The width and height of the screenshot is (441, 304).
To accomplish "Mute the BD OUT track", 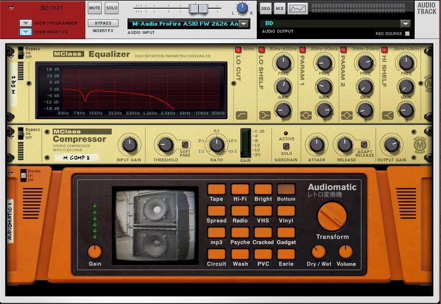I will click(x=95, y=8).
